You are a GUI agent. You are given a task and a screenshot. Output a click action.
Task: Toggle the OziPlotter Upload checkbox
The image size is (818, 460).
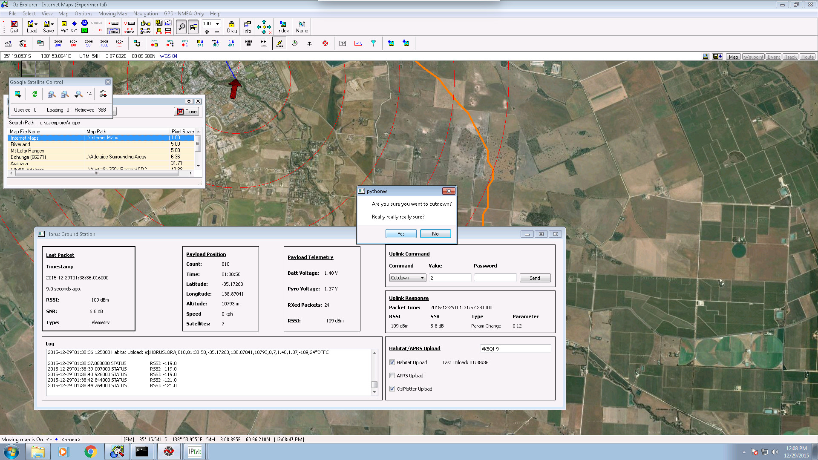coord(392,389)
